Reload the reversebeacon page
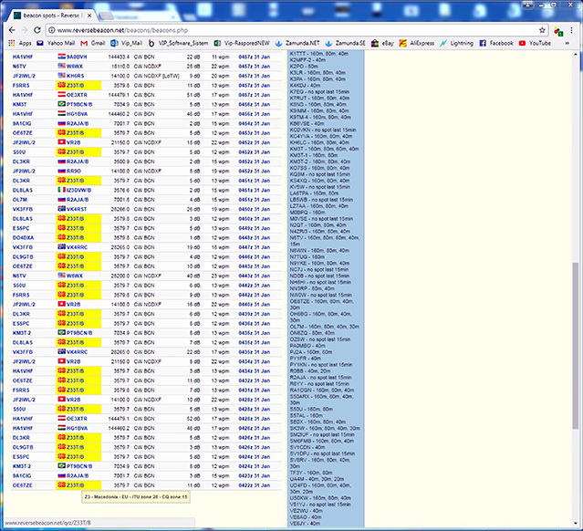Viewport: 583px width, 531px height. (37, 30)
